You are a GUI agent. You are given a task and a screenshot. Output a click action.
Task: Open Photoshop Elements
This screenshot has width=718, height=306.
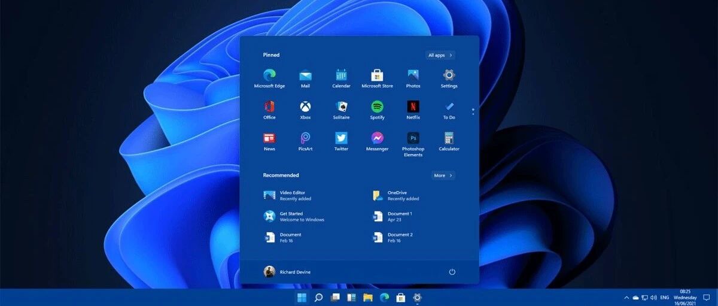413,144
